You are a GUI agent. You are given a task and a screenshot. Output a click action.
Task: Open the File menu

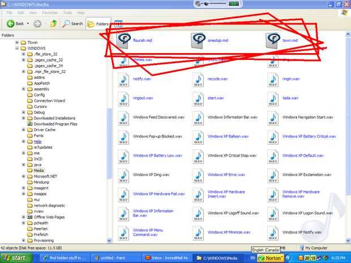(x=9, y=12)
